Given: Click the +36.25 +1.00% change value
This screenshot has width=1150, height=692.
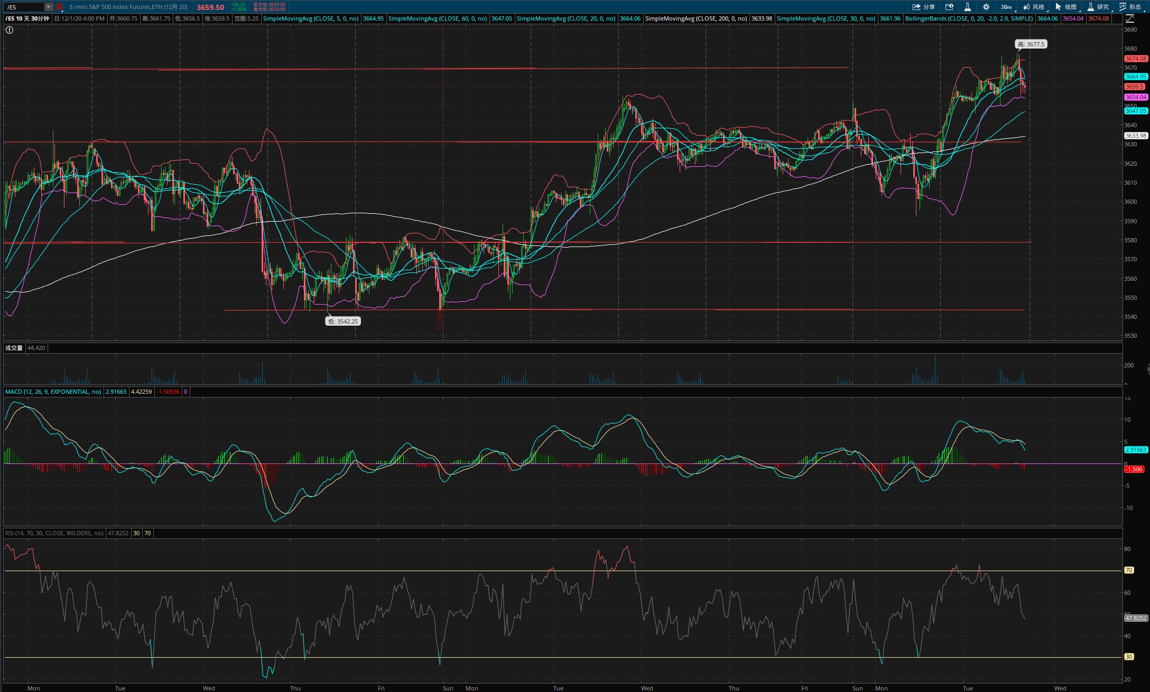Looking at the screenshot, I should [x=238, y=7].
